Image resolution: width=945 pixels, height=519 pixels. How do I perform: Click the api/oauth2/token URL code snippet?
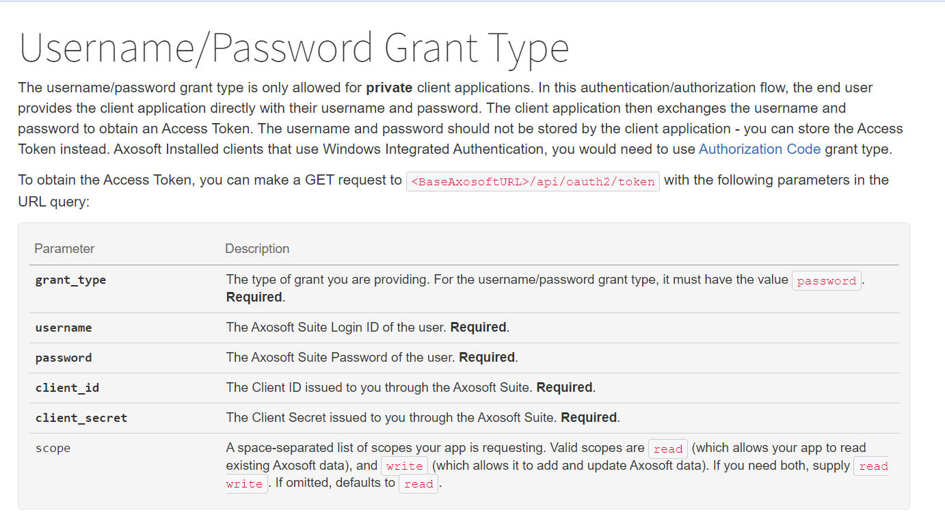pos(533,182)
